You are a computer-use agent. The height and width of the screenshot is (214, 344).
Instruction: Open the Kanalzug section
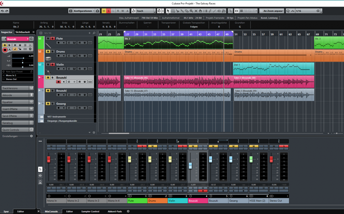point(17,123)
